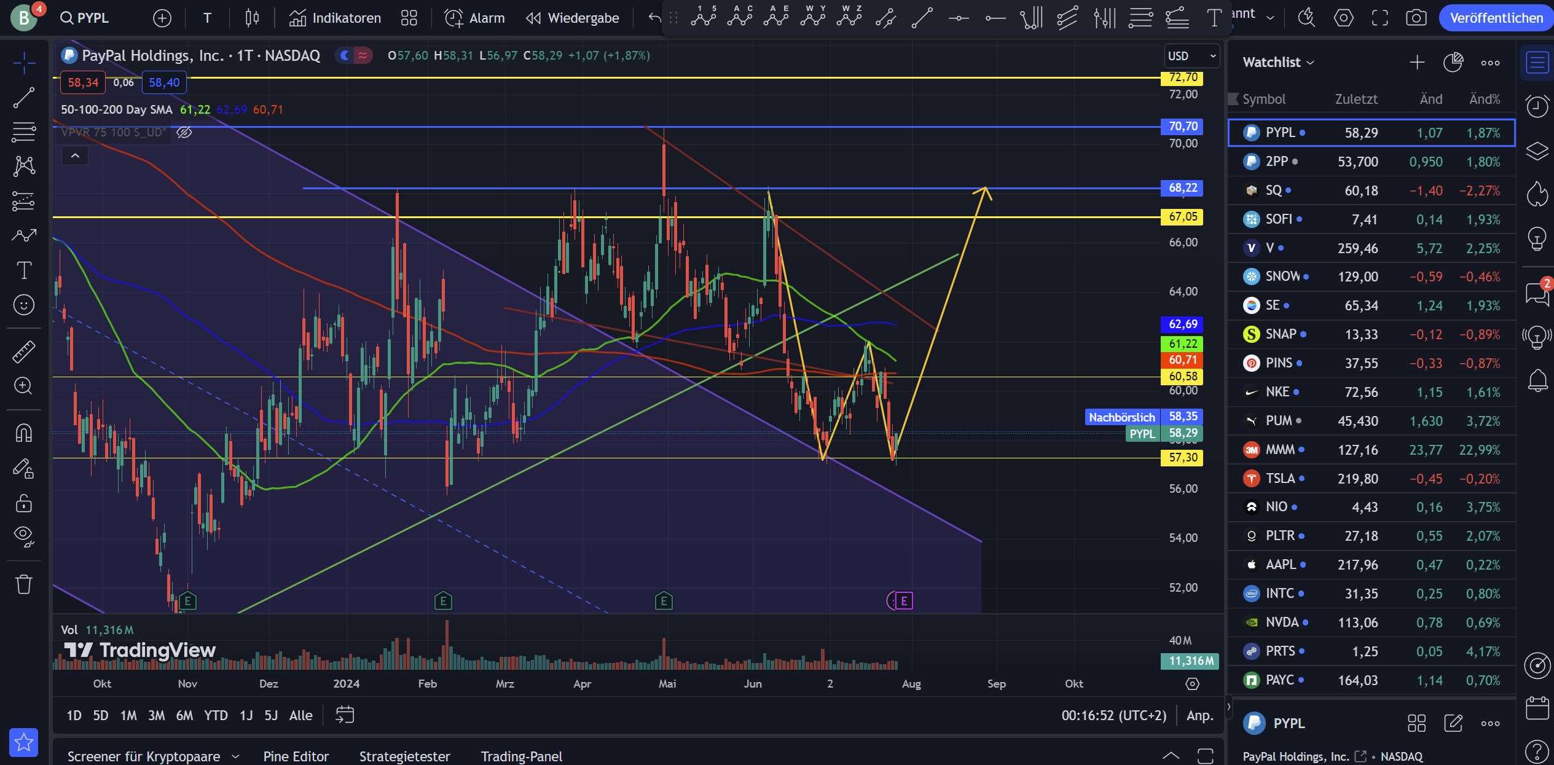Viewport: 1554px width, 765px height.
Task: Select the ruler measure tool
Action: tap(24, 351)
